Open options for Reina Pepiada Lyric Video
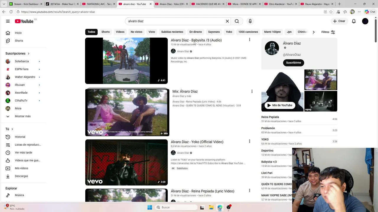This screenshot has height=212, width=378. pos(250,191)
